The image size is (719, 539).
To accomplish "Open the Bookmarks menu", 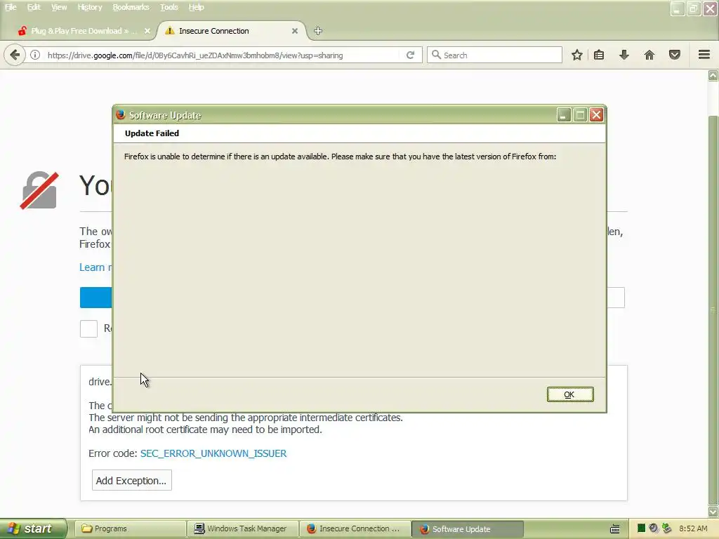I will 131,7.
